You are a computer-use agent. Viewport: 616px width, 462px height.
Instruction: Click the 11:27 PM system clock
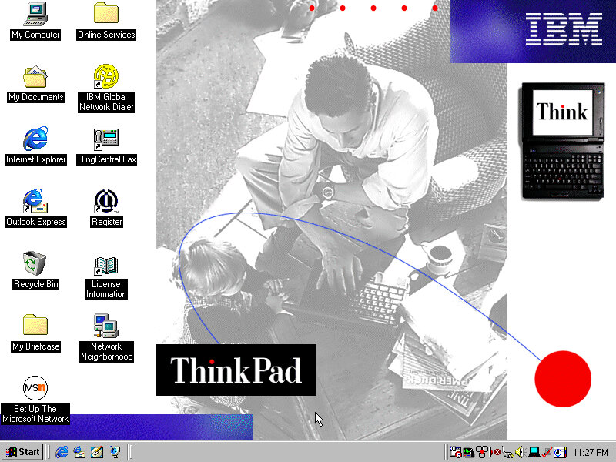click(x=591, y=452)
